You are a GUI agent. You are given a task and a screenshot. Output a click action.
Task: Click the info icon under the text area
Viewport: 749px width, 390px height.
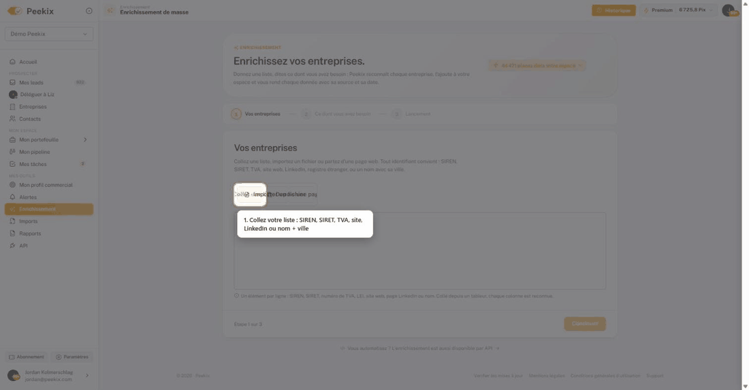(236, 296)
